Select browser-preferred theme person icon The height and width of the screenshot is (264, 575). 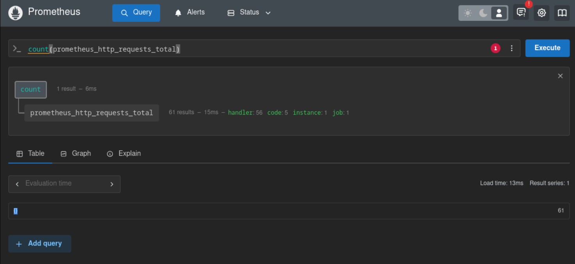[x=499, y=13]
